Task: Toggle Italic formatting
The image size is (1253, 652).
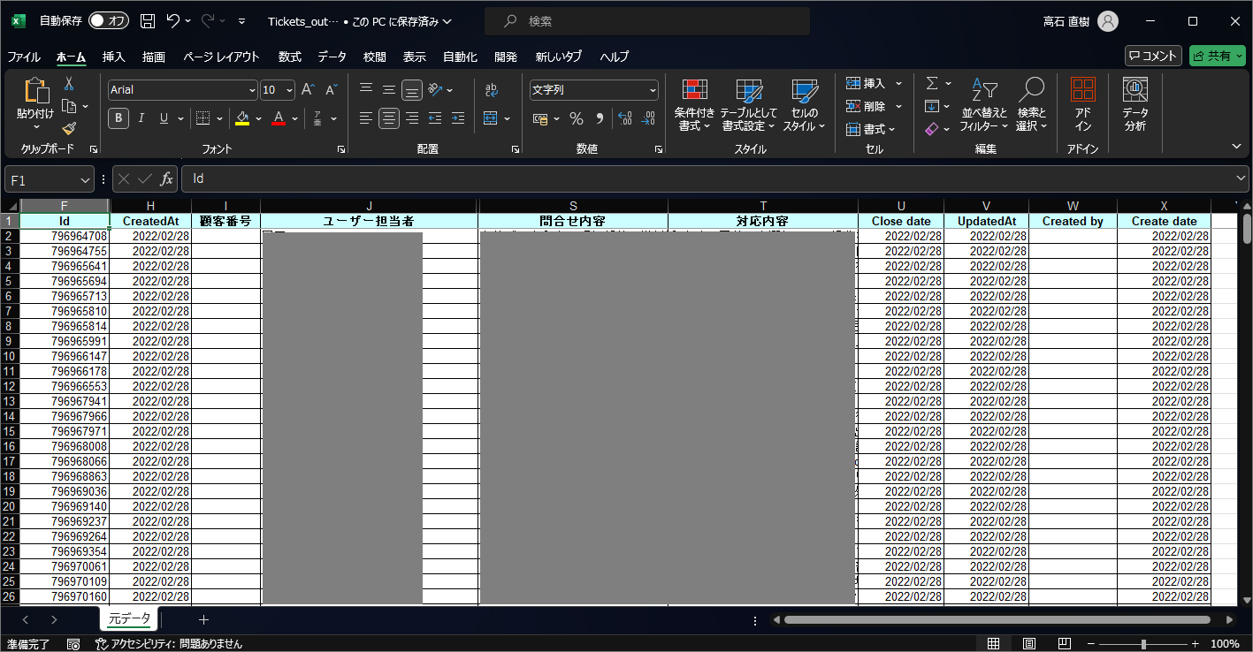Action: tap(141, 118)
